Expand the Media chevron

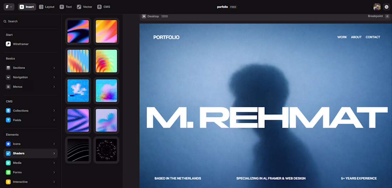point(54,163)
